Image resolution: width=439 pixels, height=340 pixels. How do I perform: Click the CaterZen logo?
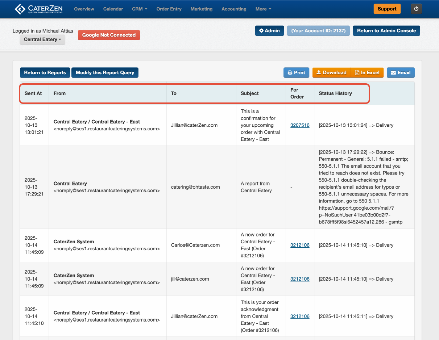point(39,9)
